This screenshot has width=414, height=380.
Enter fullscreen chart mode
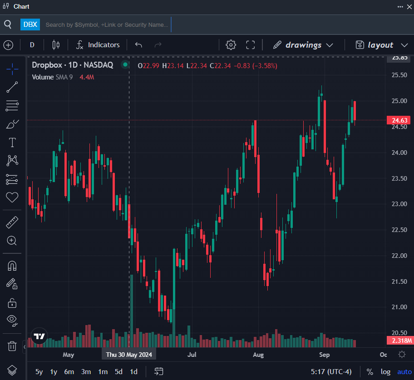(250, 45)
